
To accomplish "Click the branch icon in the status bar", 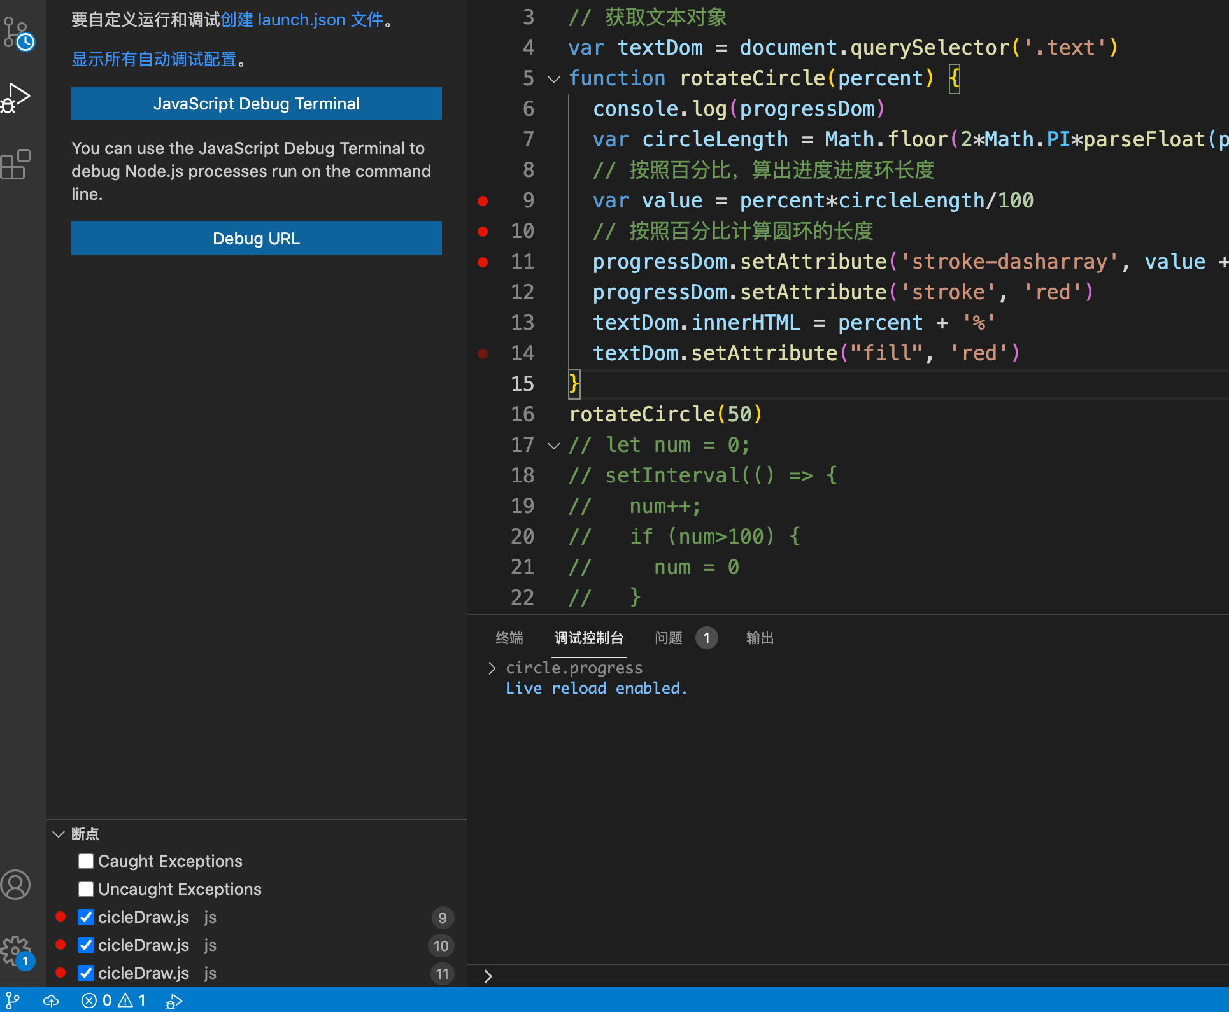I will tap(13, 1001).
